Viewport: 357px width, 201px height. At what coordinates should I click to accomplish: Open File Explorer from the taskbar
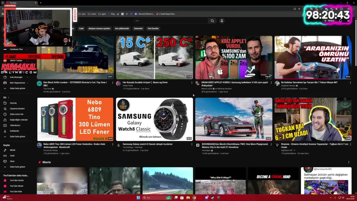tap(188, 198)
